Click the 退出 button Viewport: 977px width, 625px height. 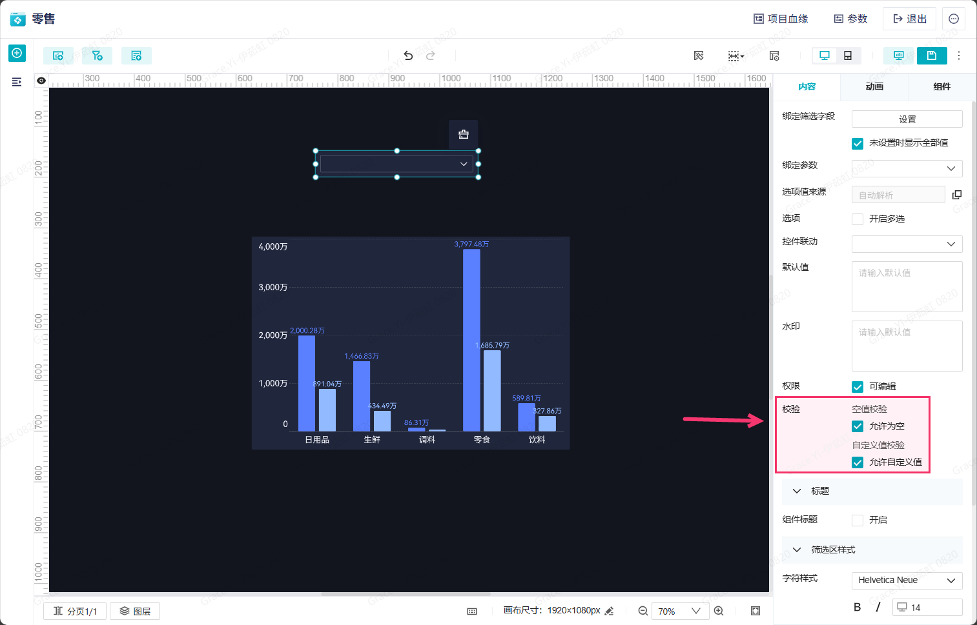[909, 19]
